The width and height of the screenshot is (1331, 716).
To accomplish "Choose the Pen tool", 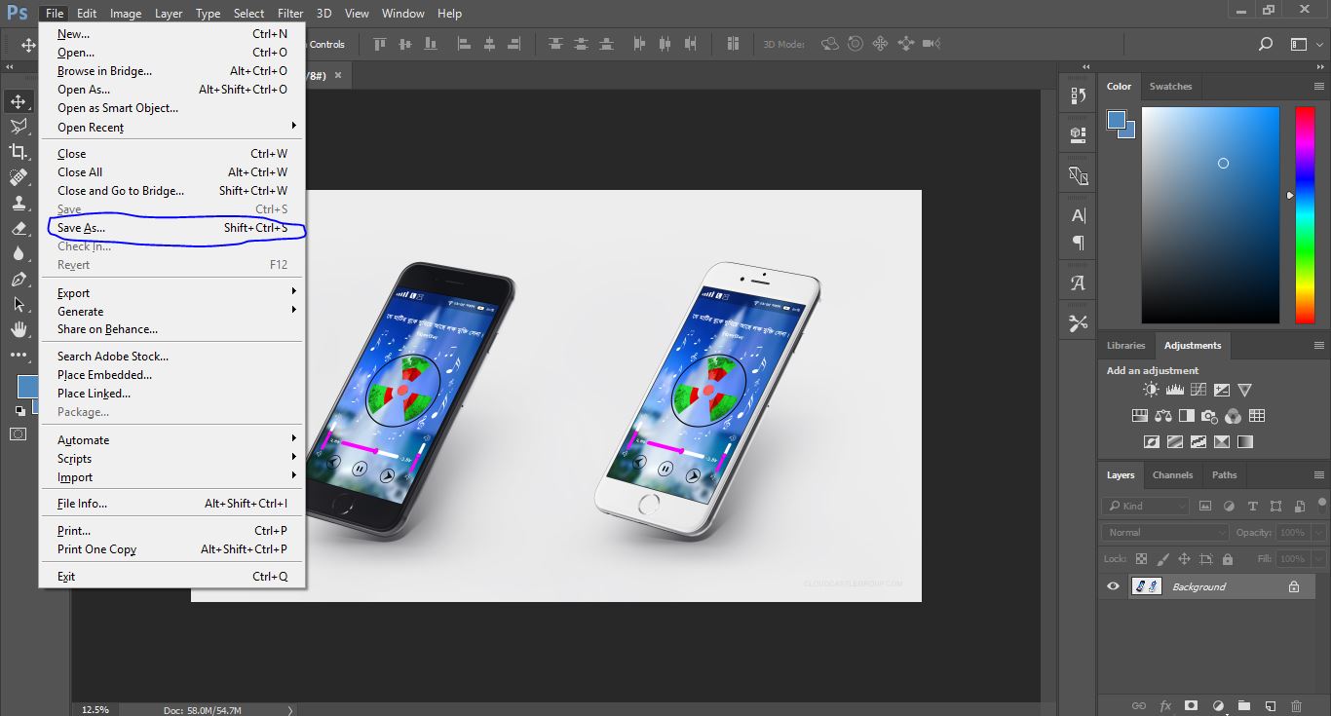I will pyautogui.click(x=19, y=280).
